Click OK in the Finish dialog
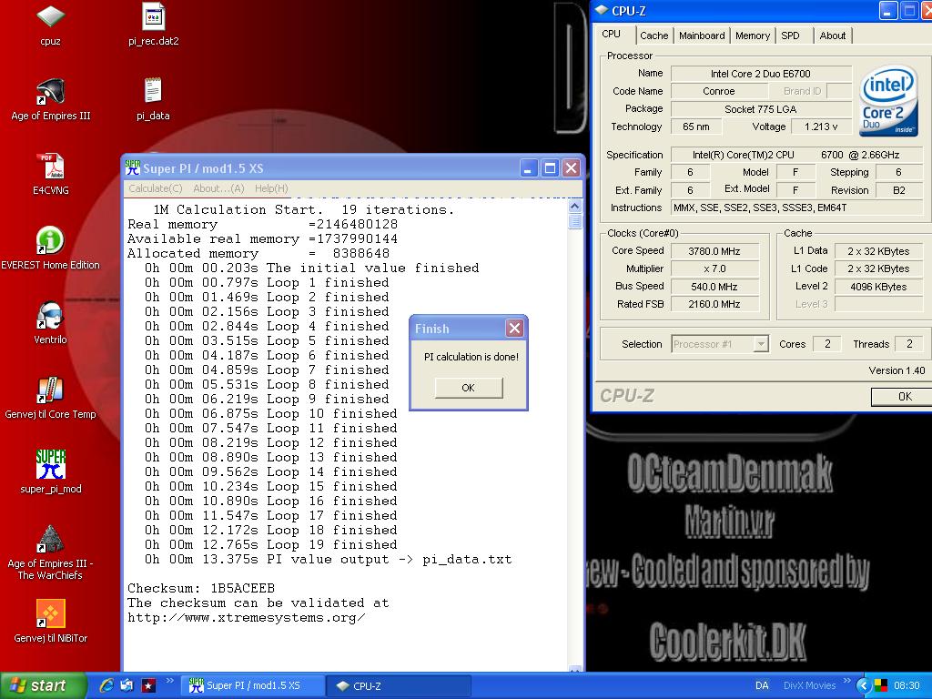The height and width of the screenshot is (699, 932). click(469, 388)
